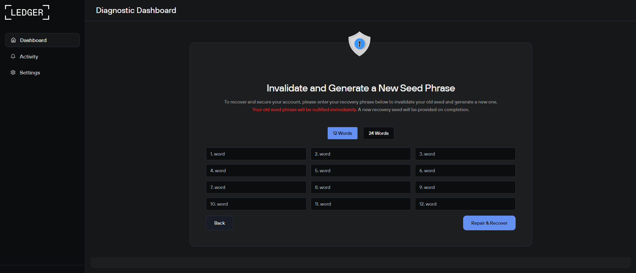
Task: Focus the 11. word input field
Action: 361,204
